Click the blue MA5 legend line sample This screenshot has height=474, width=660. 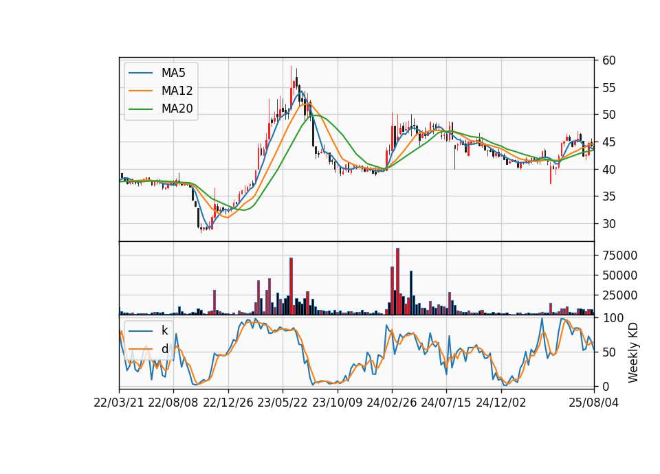[x=140, y=74]
